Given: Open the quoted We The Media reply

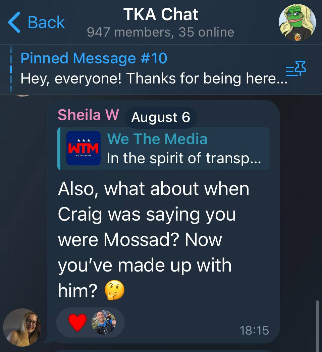Looking at the screenshot, I should 164,149.
